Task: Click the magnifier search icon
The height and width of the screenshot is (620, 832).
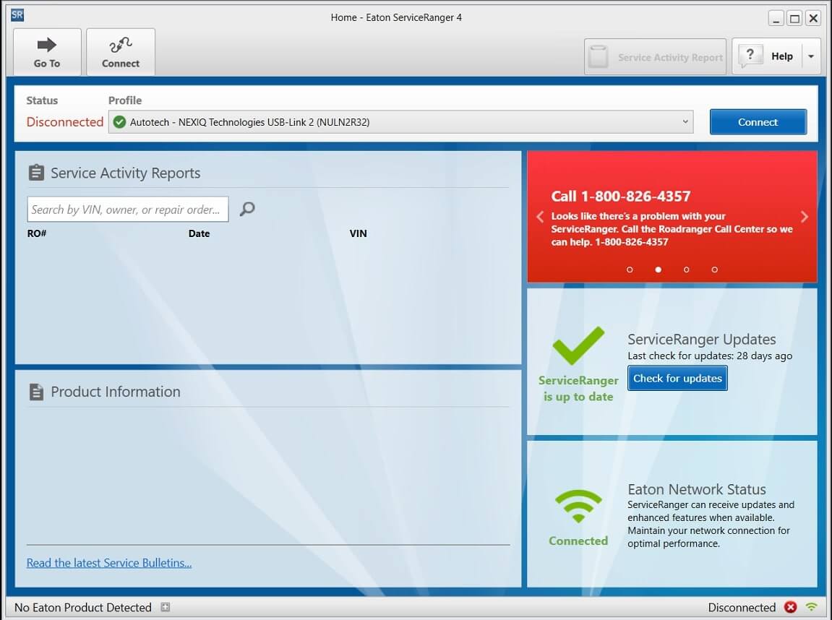Action: point(247,210)
